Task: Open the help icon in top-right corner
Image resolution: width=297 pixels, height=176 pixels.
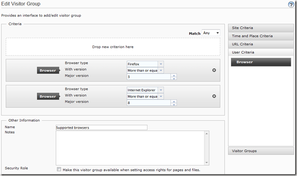Action: click(x=291, y=5)
